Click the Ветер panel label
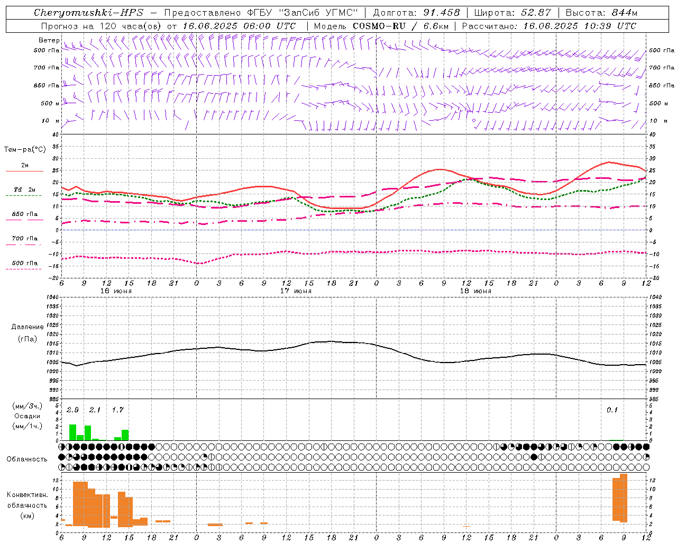 (x=49, y=40)
